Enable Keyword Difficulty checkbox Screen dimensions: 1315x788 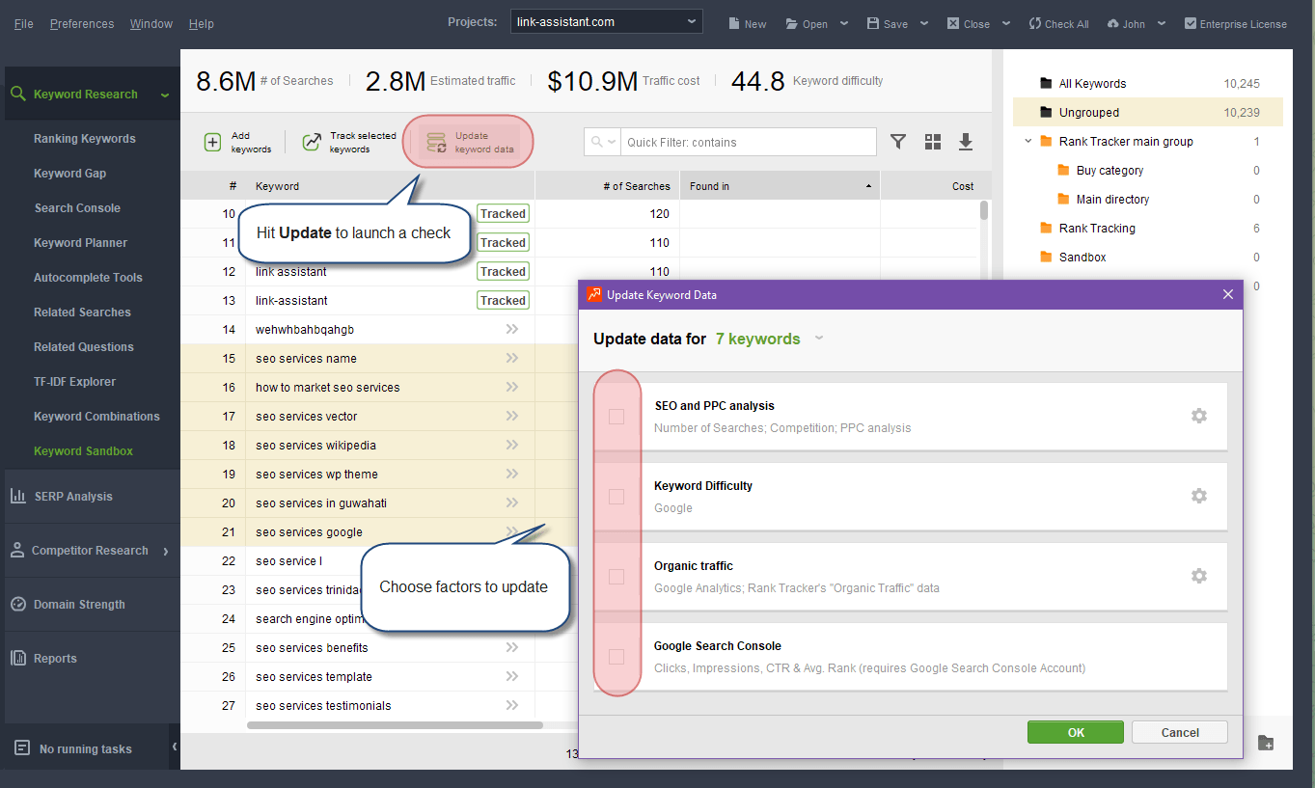[616, 497]
